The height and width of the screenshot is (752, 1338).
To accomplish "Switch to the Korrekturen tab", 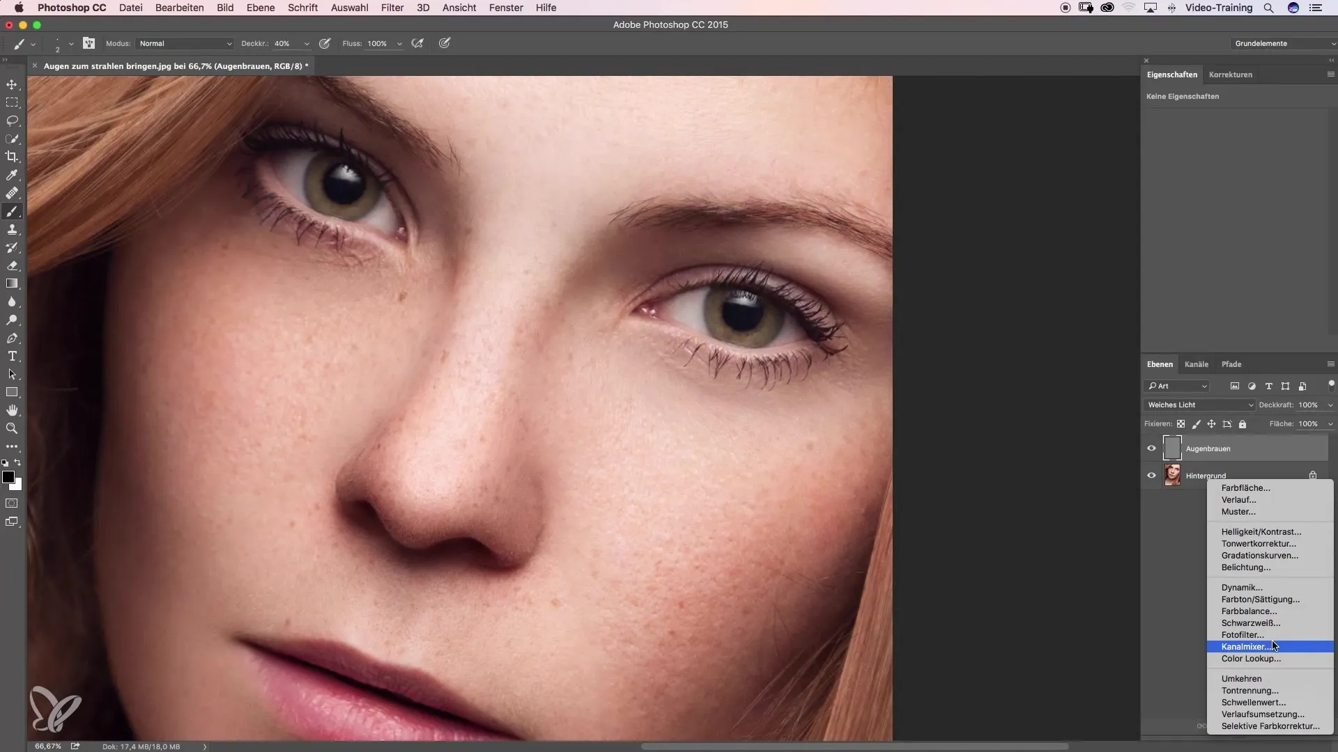I will tap(1231, 75).
